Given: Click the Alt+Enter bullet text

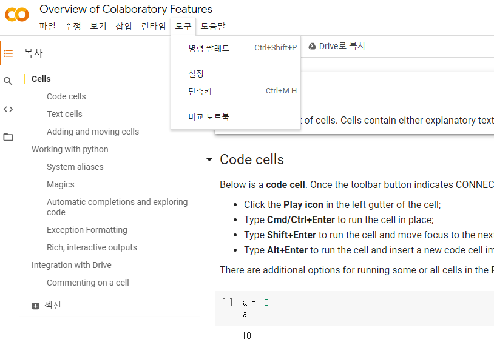Looking at the screenshot, I should pyautogui.click(x=368, y=250).
